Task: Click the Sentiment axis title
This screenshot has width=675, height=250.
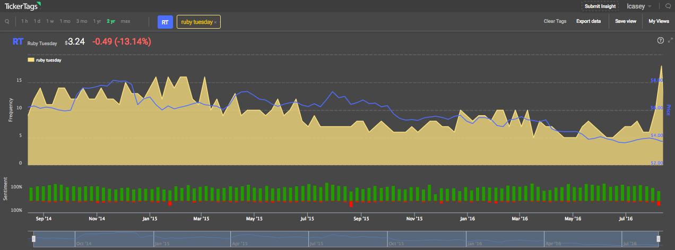Action: pyautogui.click(x=6, y=188)
